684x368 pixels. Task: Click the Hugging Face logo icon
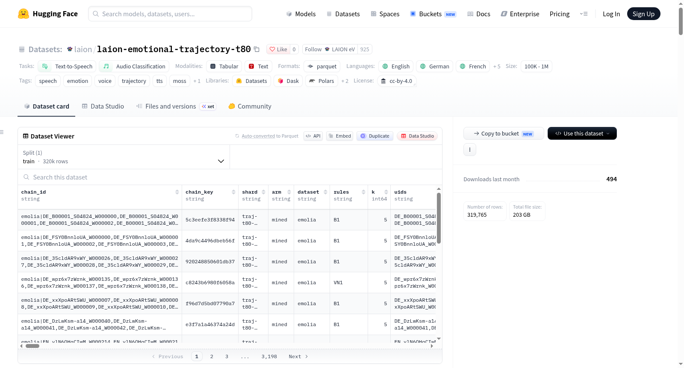[x=24, y=14]
